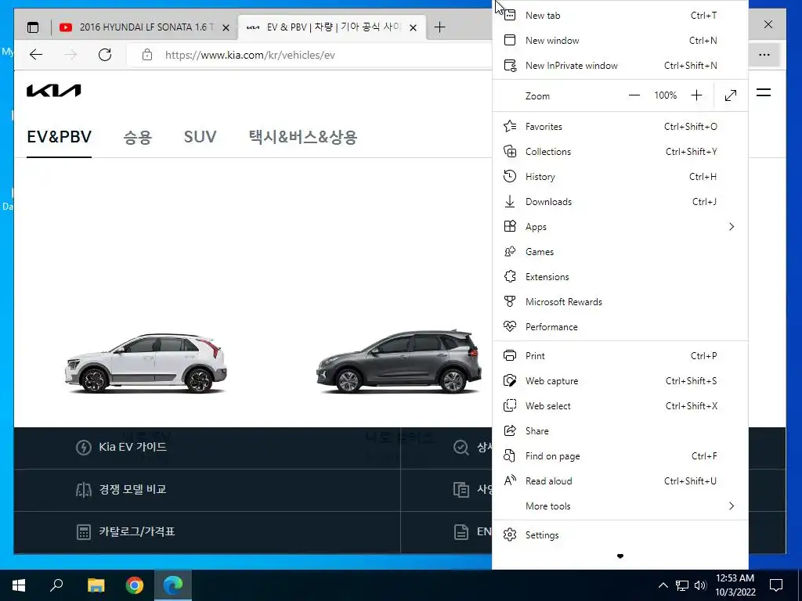802x601 pixels.
Task: Open the network status tray icon
Action: tap(682, 585)
